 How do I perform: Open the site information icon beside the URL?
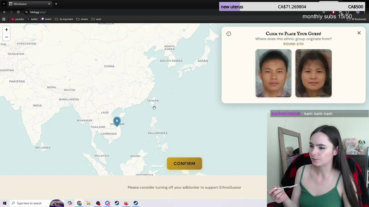pyautogui.click(x=27, y=12)
